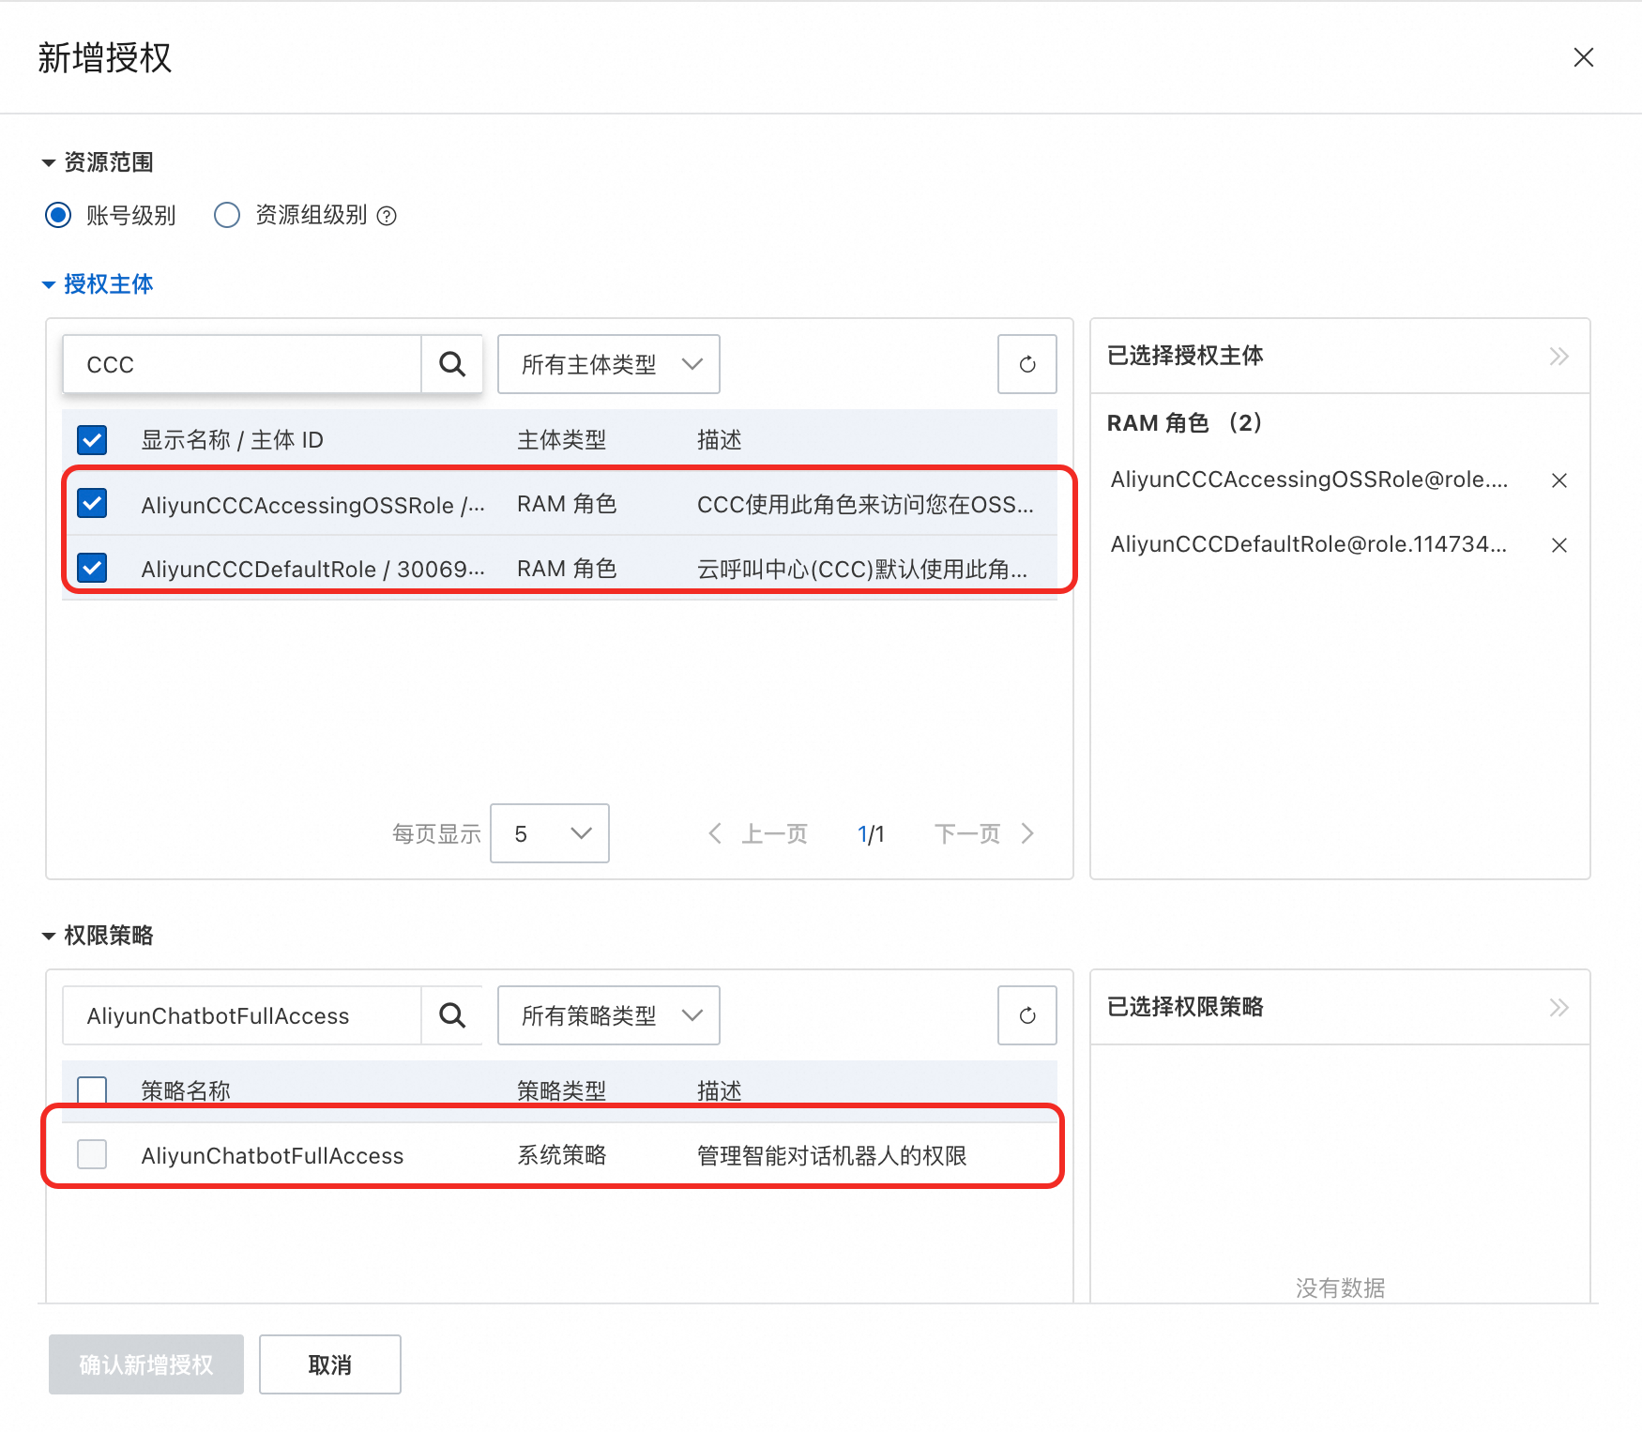Open the 所有策略类型 dropdown
The image size is (1642, 1432).
pyautogui.click(x=609, y=1015)
